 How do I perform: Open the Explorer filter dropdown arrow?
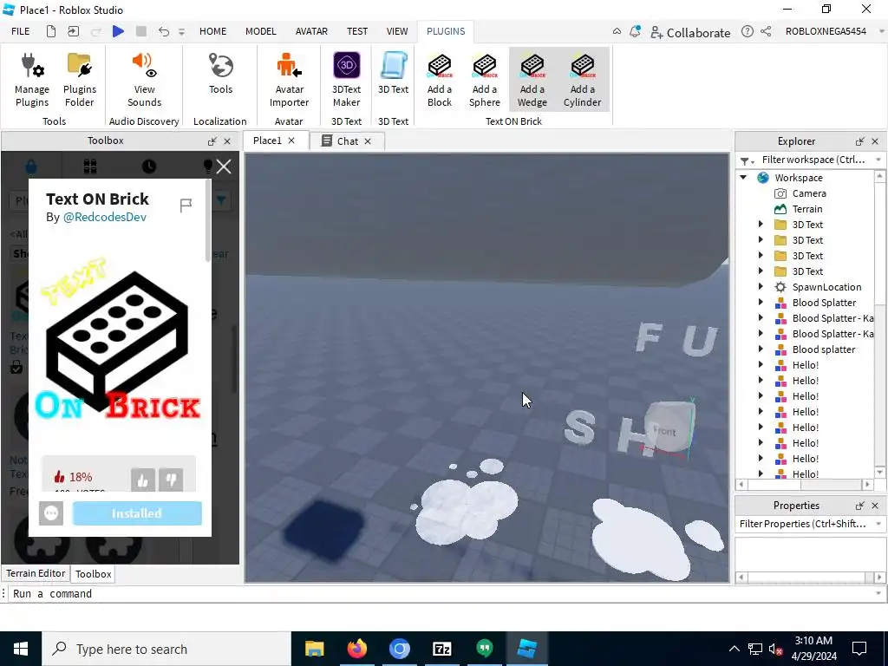point(878,160)
